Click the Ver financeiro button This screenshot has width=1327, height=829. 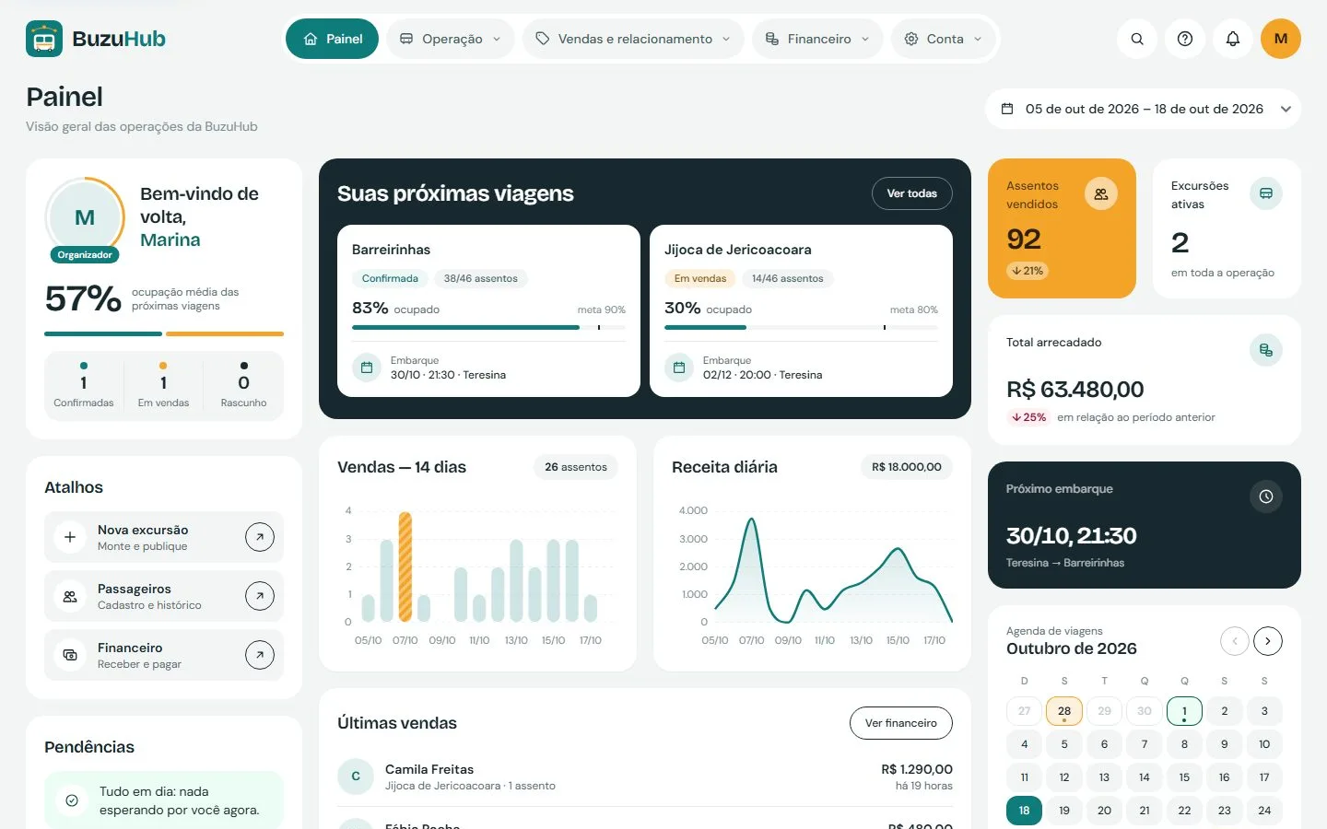click(901, 723)
